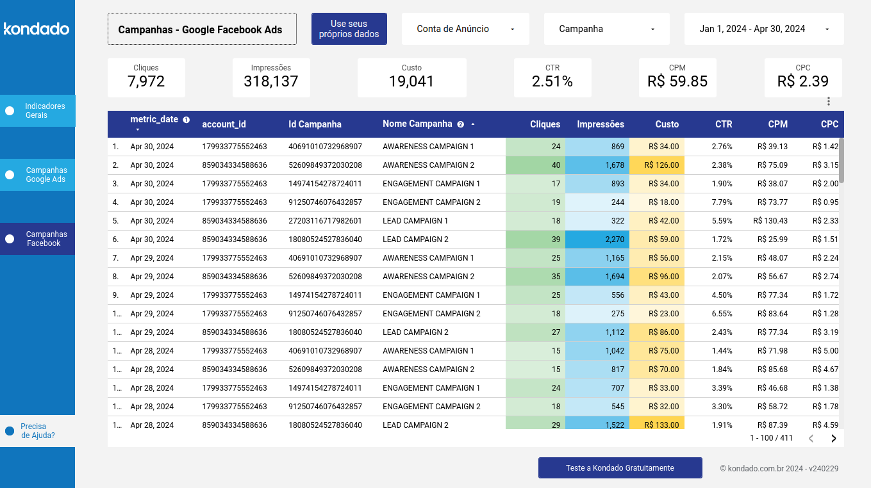Click the left pagination chevron
Screen dimensions: 871x488
coord(811,439)
